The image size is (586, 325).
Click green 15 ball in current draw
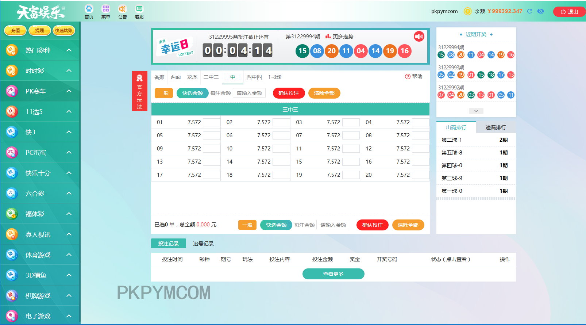[x=302, y=51]
